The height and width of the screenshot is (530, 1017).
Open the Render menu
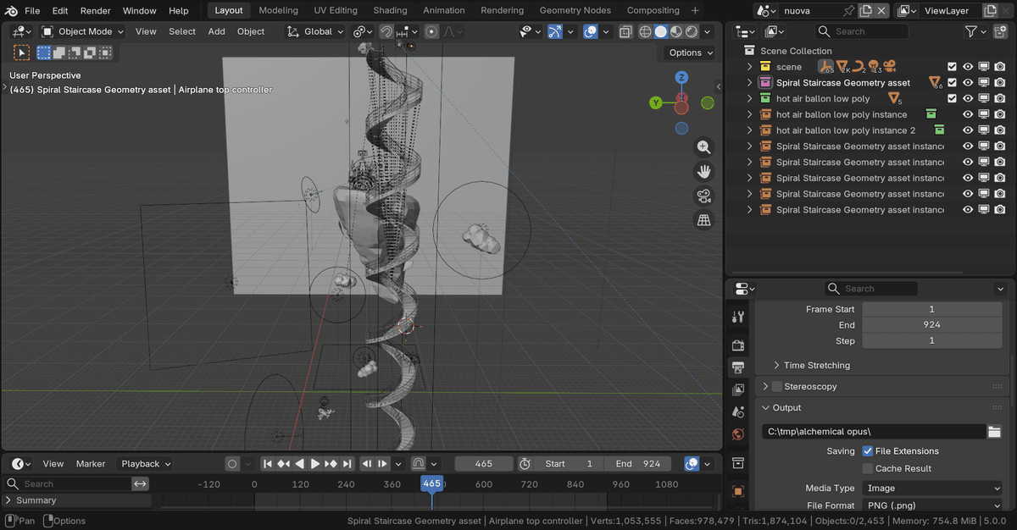[x=96, y=10]
